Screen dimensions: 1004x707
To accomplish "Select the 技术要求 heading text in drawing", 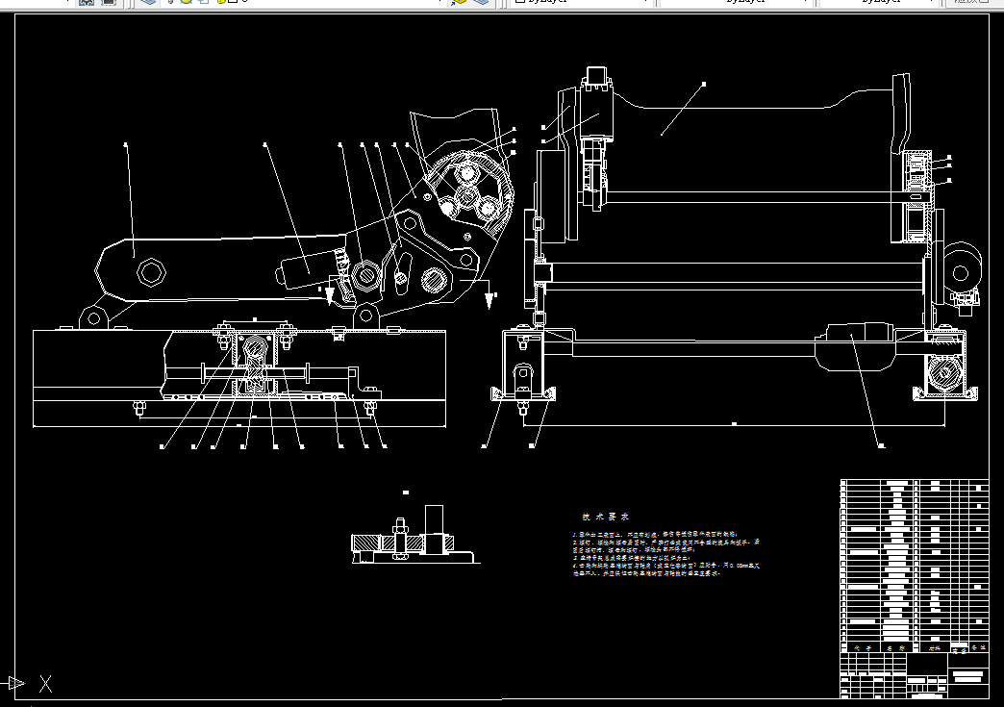I will [606, 517].
